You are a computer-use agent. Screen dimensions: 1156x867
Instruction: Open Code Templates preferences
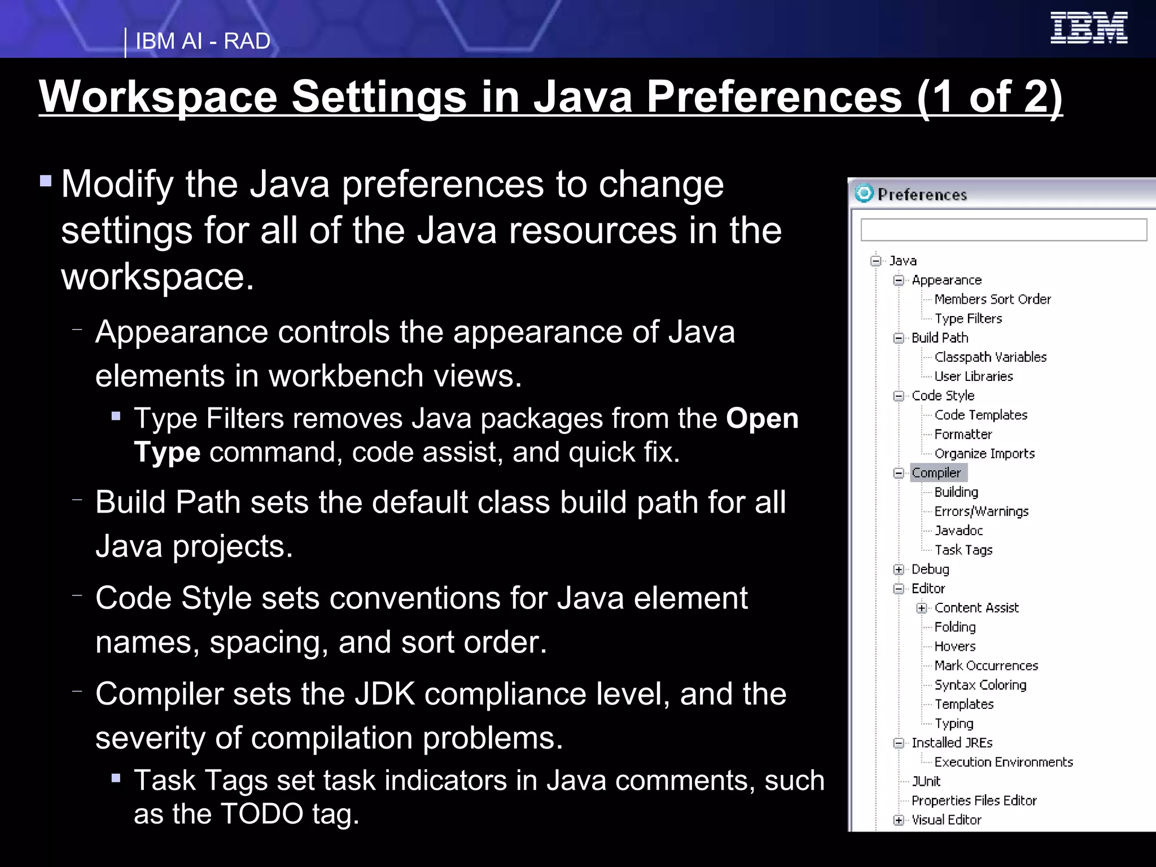980,415
